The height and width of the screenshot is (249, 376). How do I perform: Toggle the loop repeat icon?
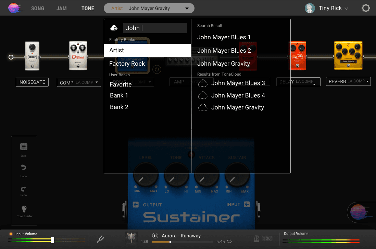click(x=229, y=241)
